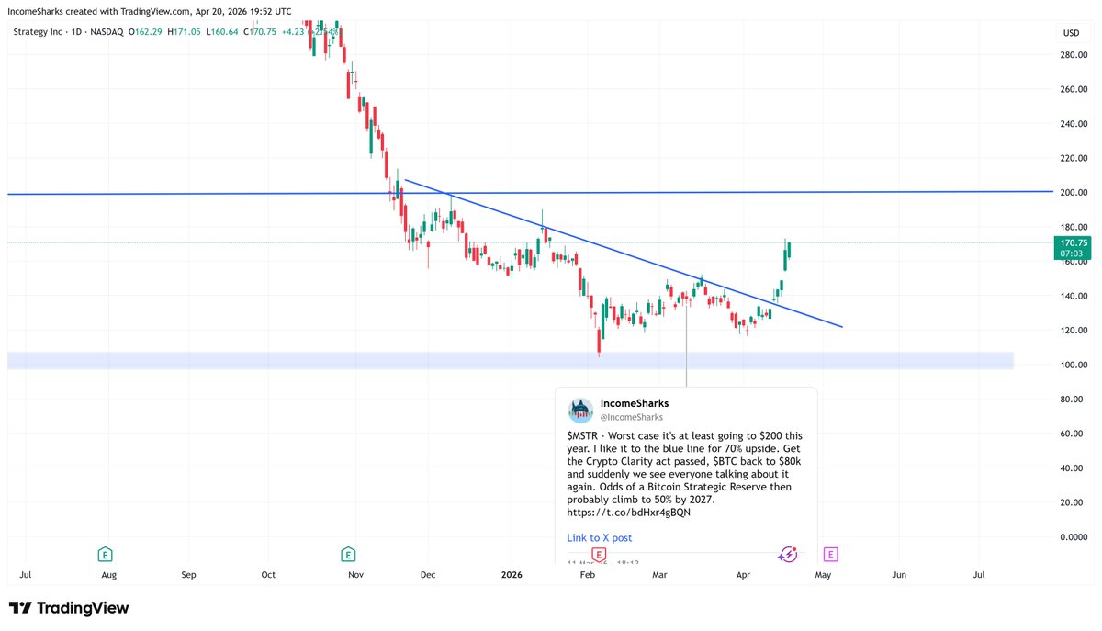This screenshot has height=631, width=1102.
Task: Open the t.co/bdHxr4gBQN link
Action: click(x=629, y=513)
